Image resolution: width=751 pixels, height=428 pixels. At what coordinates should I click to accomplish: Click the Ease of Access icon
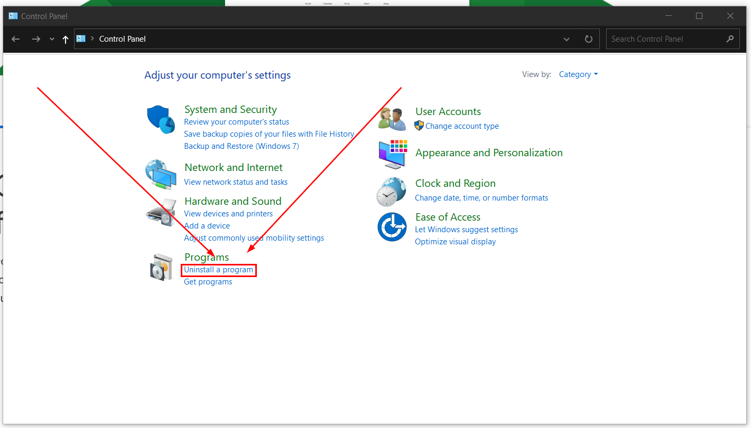(392, 226)
